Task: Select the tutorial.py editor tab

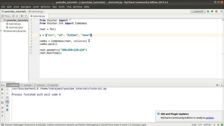Action: click(38, 16)
